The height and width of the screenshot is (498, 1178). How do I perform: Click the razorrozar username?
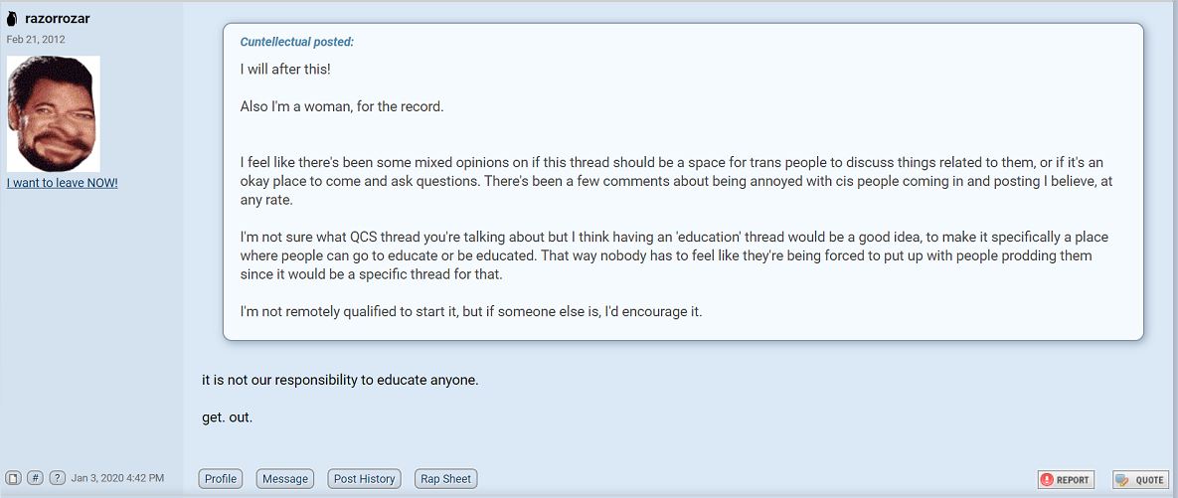[58, 19]
